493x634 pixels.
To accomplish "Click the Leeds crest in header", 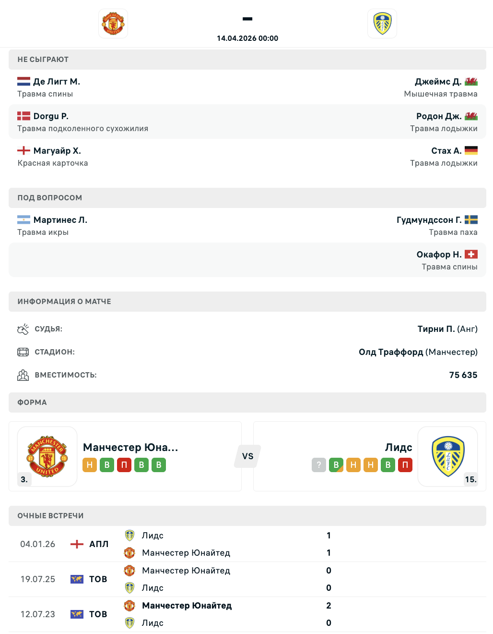I will 382,24.
